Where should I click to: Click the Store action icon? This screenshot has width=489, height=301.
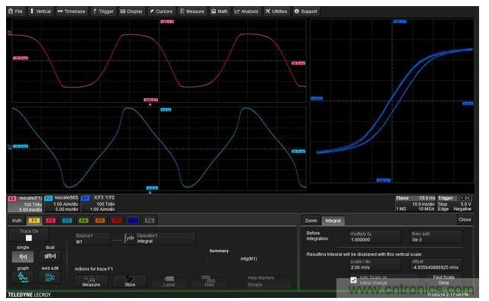130,281
